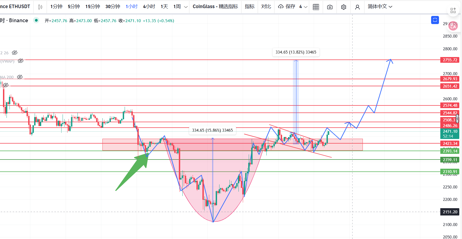Click the green market status dot
The height and width of the screenshot is (239, 462).
(x=36, y=20)
